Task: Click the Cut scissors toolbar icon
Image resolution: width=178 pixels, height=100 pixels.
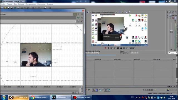Action: [x=22, y=8]
